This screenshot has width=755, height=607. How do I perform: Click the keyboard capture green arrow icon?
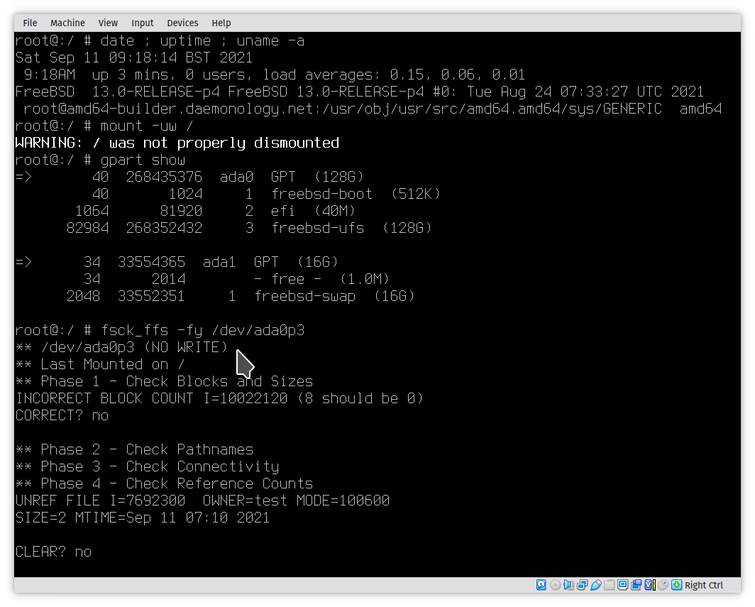click(x=677, y=585)
